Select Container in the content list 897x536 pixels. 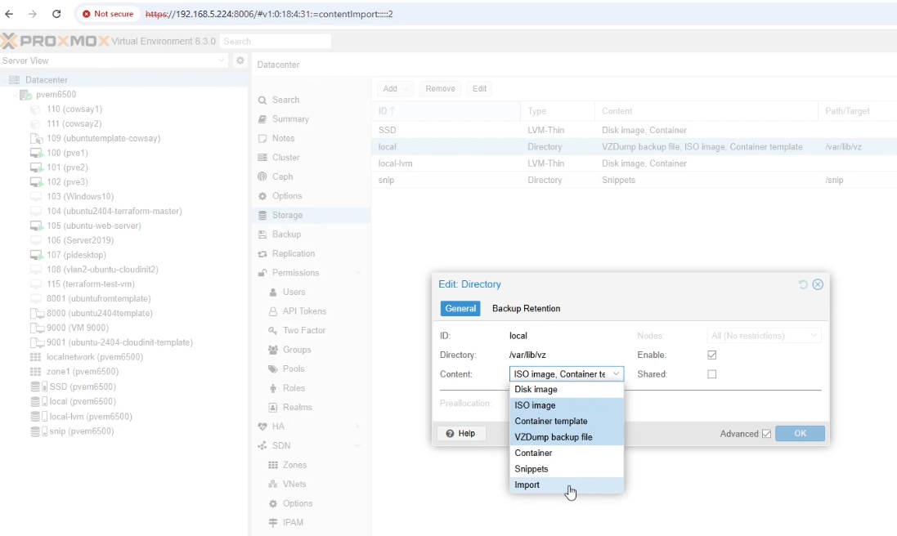coord(567,453)
